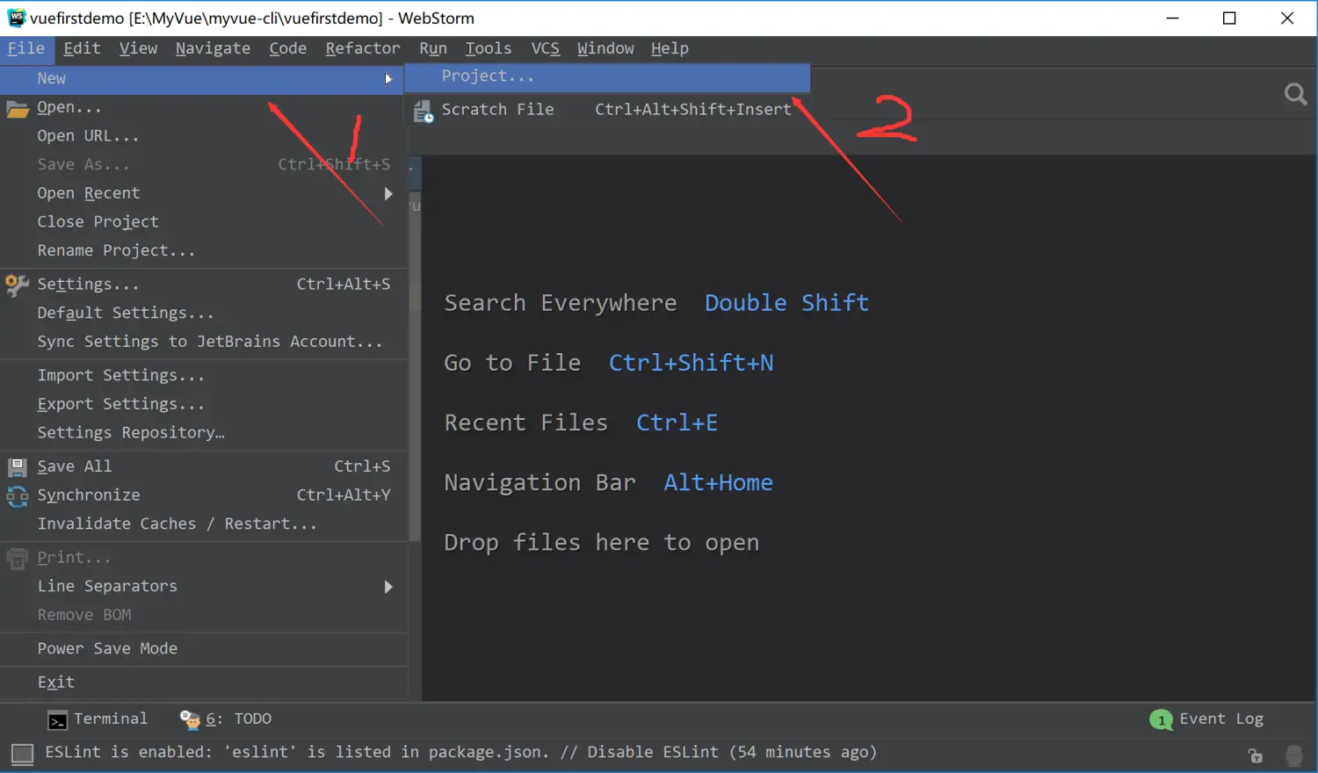Image resolution: width=1318 pixels, height=773 pixels.
Task: Click the ESLint is enabled status message
Action: coord(461,753)
